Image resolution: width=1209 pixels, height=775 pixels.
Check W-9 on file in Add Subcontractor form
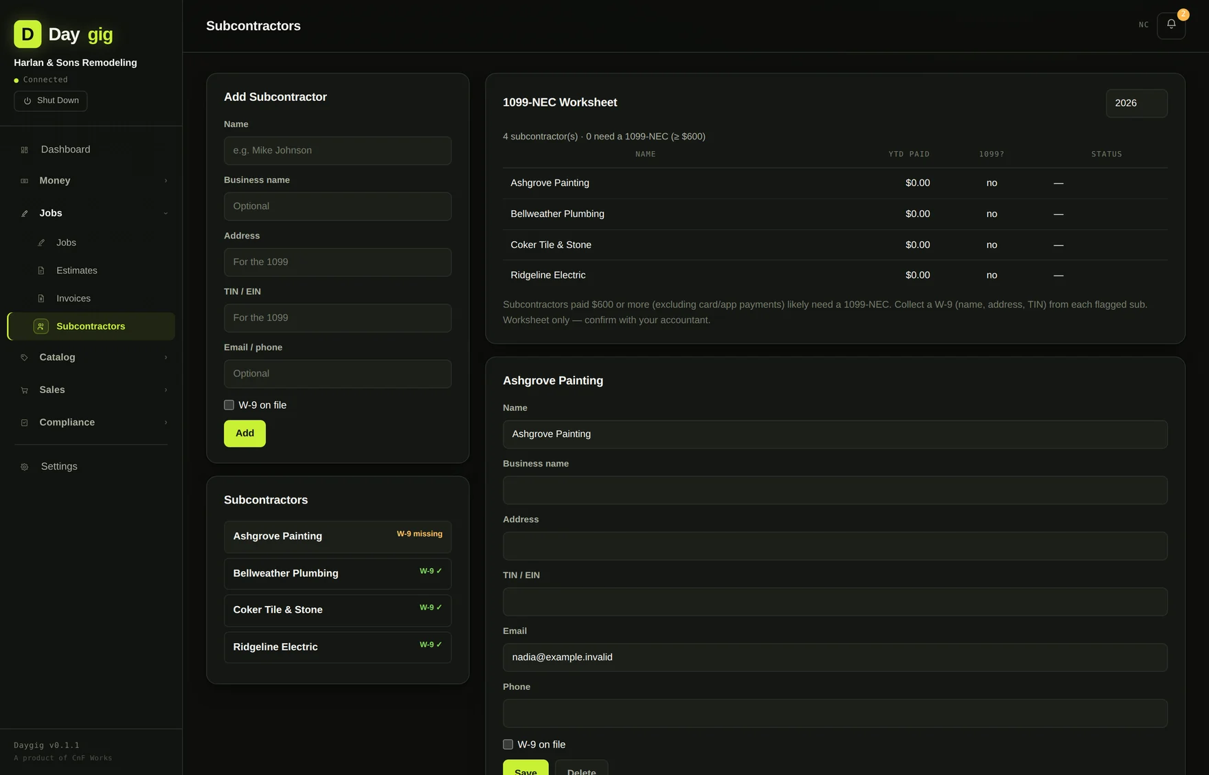(x=229, y=405)
